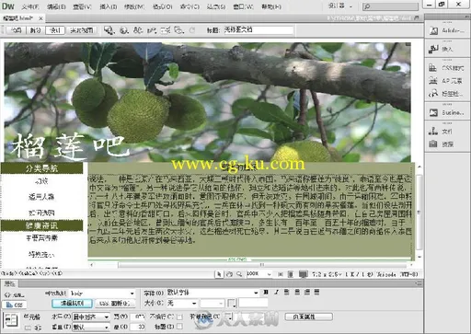Click the mobile size icon in status bar

[281, 274]
